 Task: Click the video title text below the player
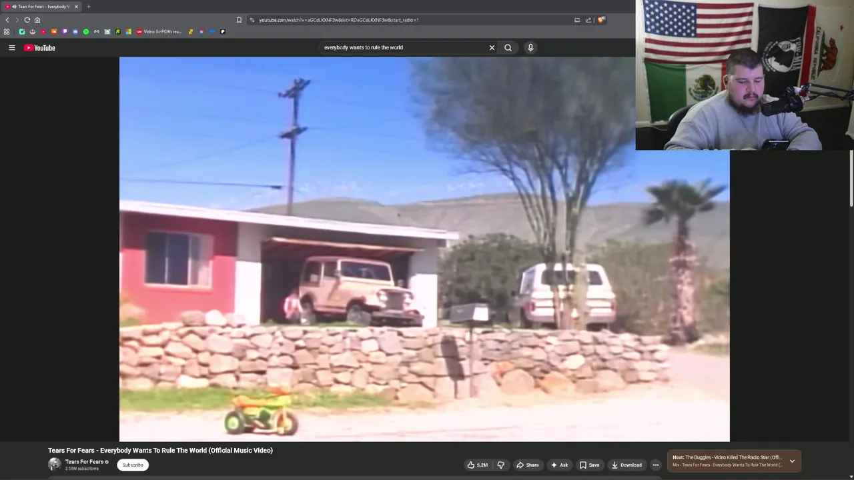160,451
